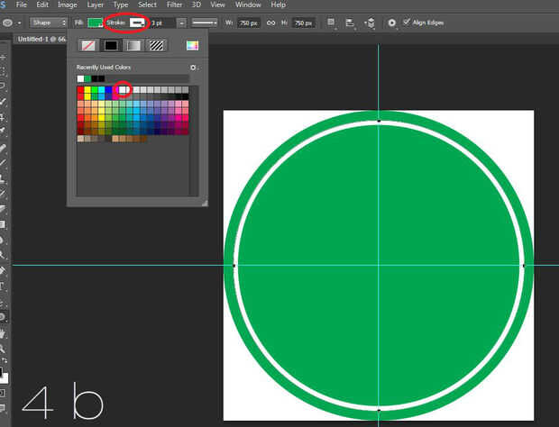Open swatches panel gear menu
The width and height of the screenshot is (559, 427).
[193, 68]
